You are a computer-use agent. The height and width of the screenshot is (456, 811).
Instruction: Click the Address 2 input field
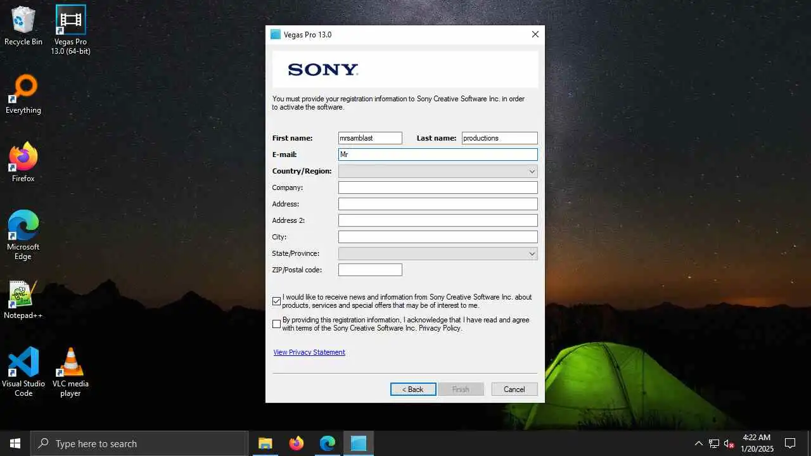pos(438,220)
